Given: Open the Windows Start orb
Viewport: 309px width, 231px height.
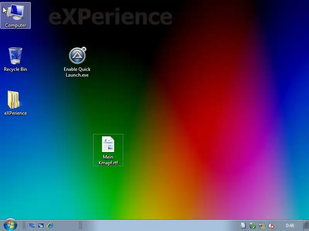Looking at the screenshot, I should (10, 225).
